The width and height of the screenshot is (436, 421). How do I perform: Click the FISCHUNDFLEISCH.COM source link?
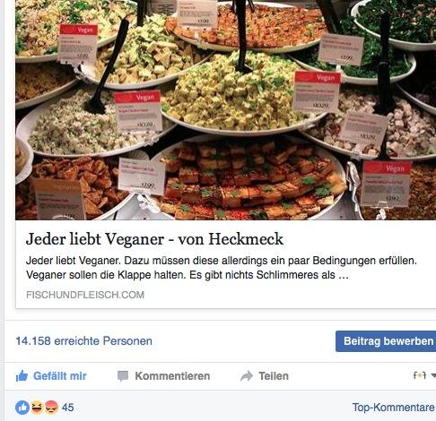click(85, 295)
